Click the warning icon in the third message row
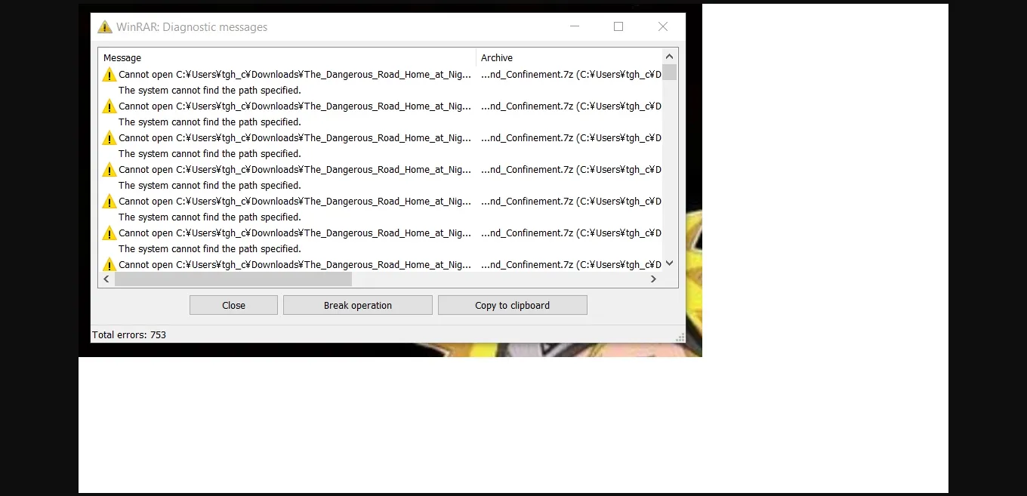This screenshot has height=496, width=1027. coord(109,138)
